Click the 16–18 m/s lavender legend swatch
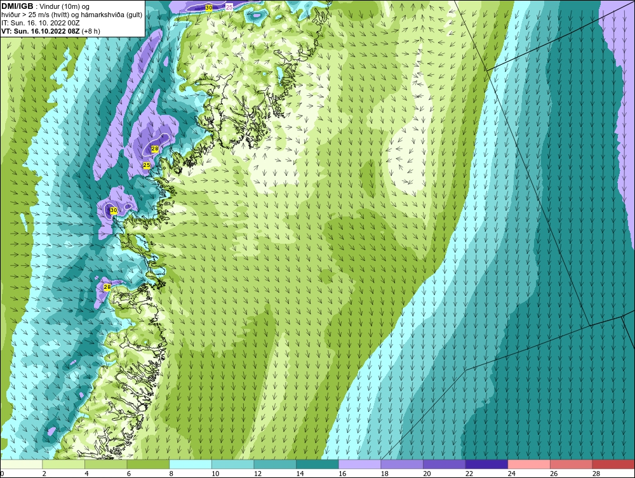This screenshot has height=478, width=635. point(359,464)
